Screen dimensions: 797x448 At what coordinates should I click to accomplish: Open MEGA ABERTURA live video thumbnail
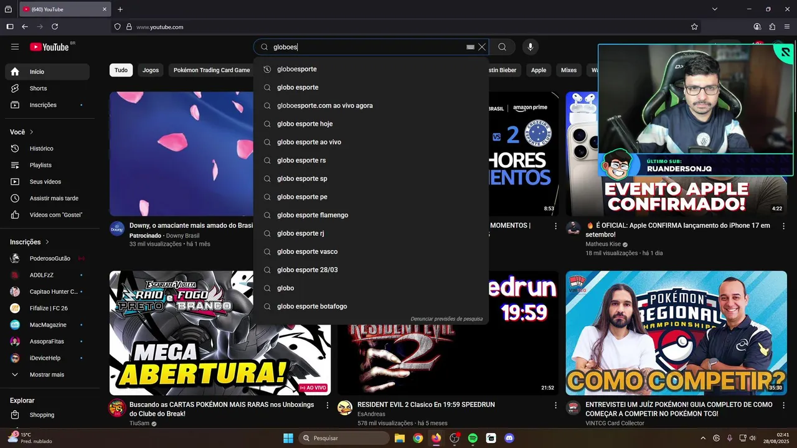(220, 333)
